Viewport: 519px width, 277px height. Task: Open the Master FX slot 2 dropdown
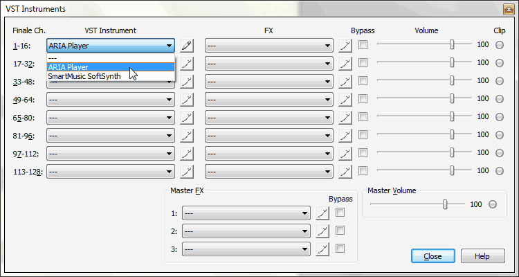coord(305,231)
